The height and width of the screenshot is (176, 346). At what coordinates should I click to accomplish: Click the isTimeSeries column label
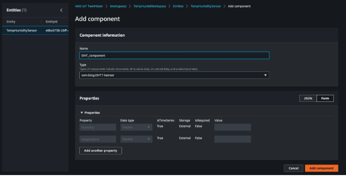[166, 121]
